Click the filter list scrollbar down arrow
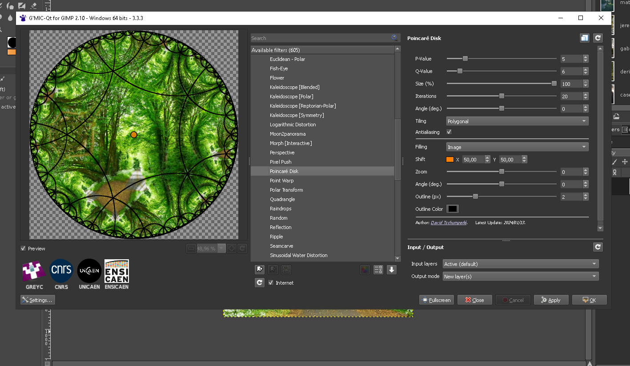630x366 pixels. coord(398,258)
